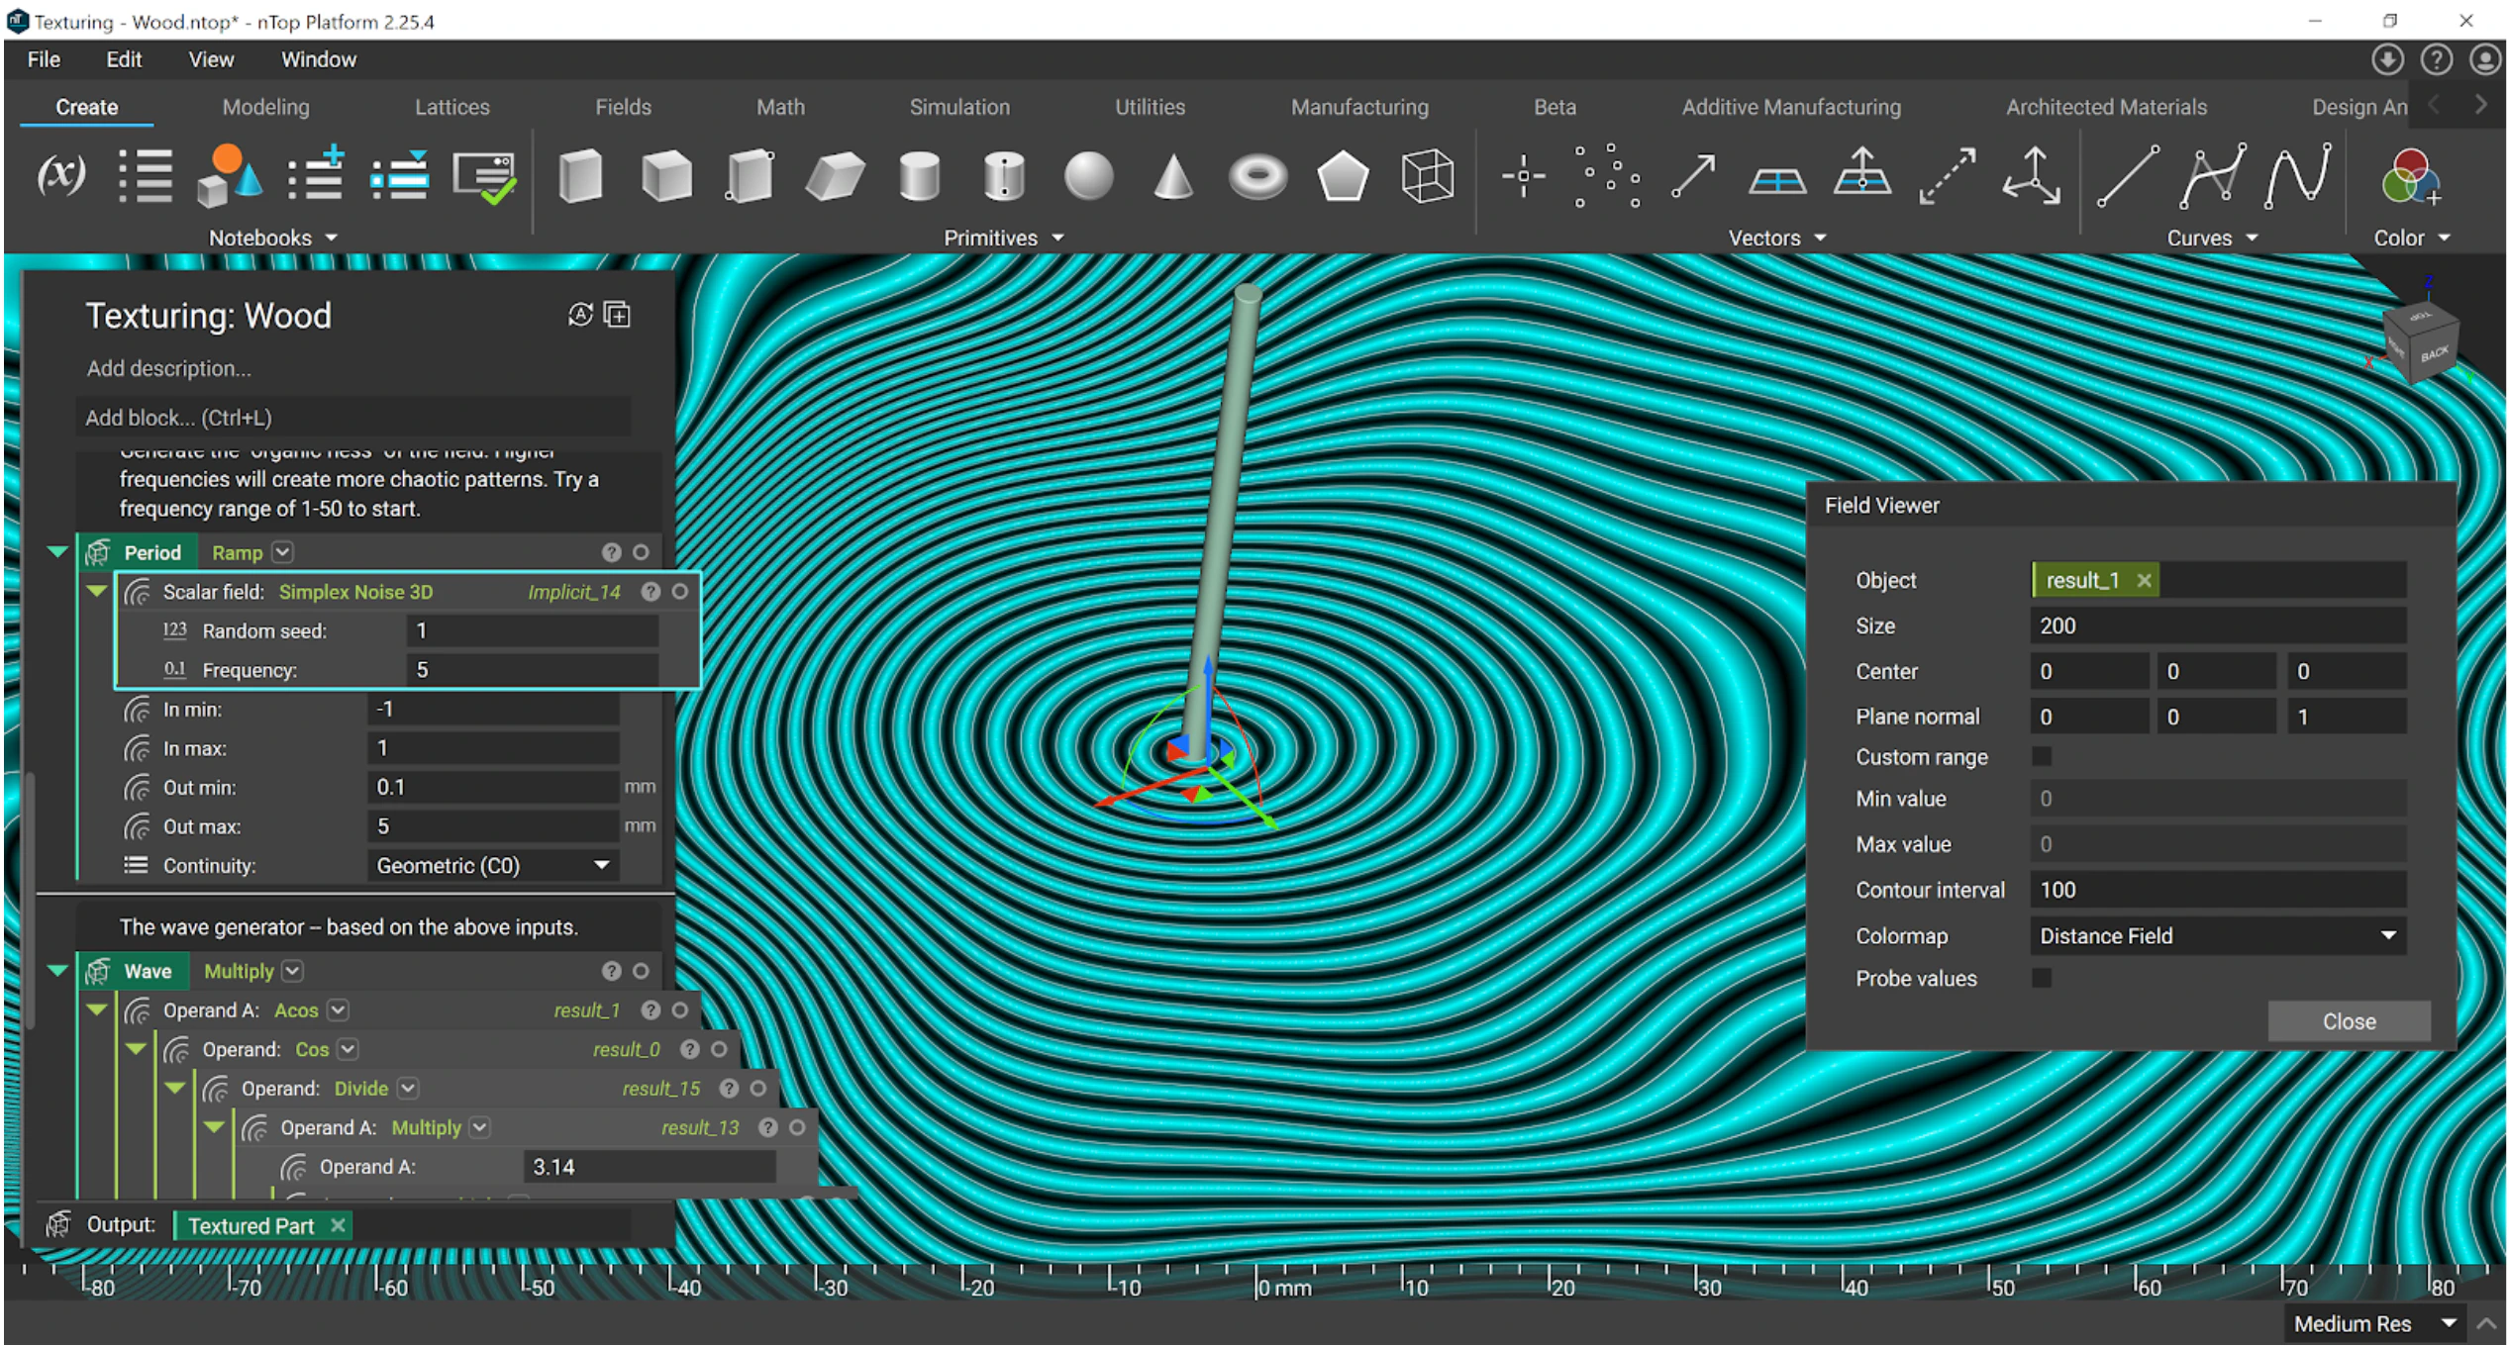Enable the Custom range checkbox
The height and width of the screenshot is (1346, 2509).
pyautogui.click(x=2042, y=757)
